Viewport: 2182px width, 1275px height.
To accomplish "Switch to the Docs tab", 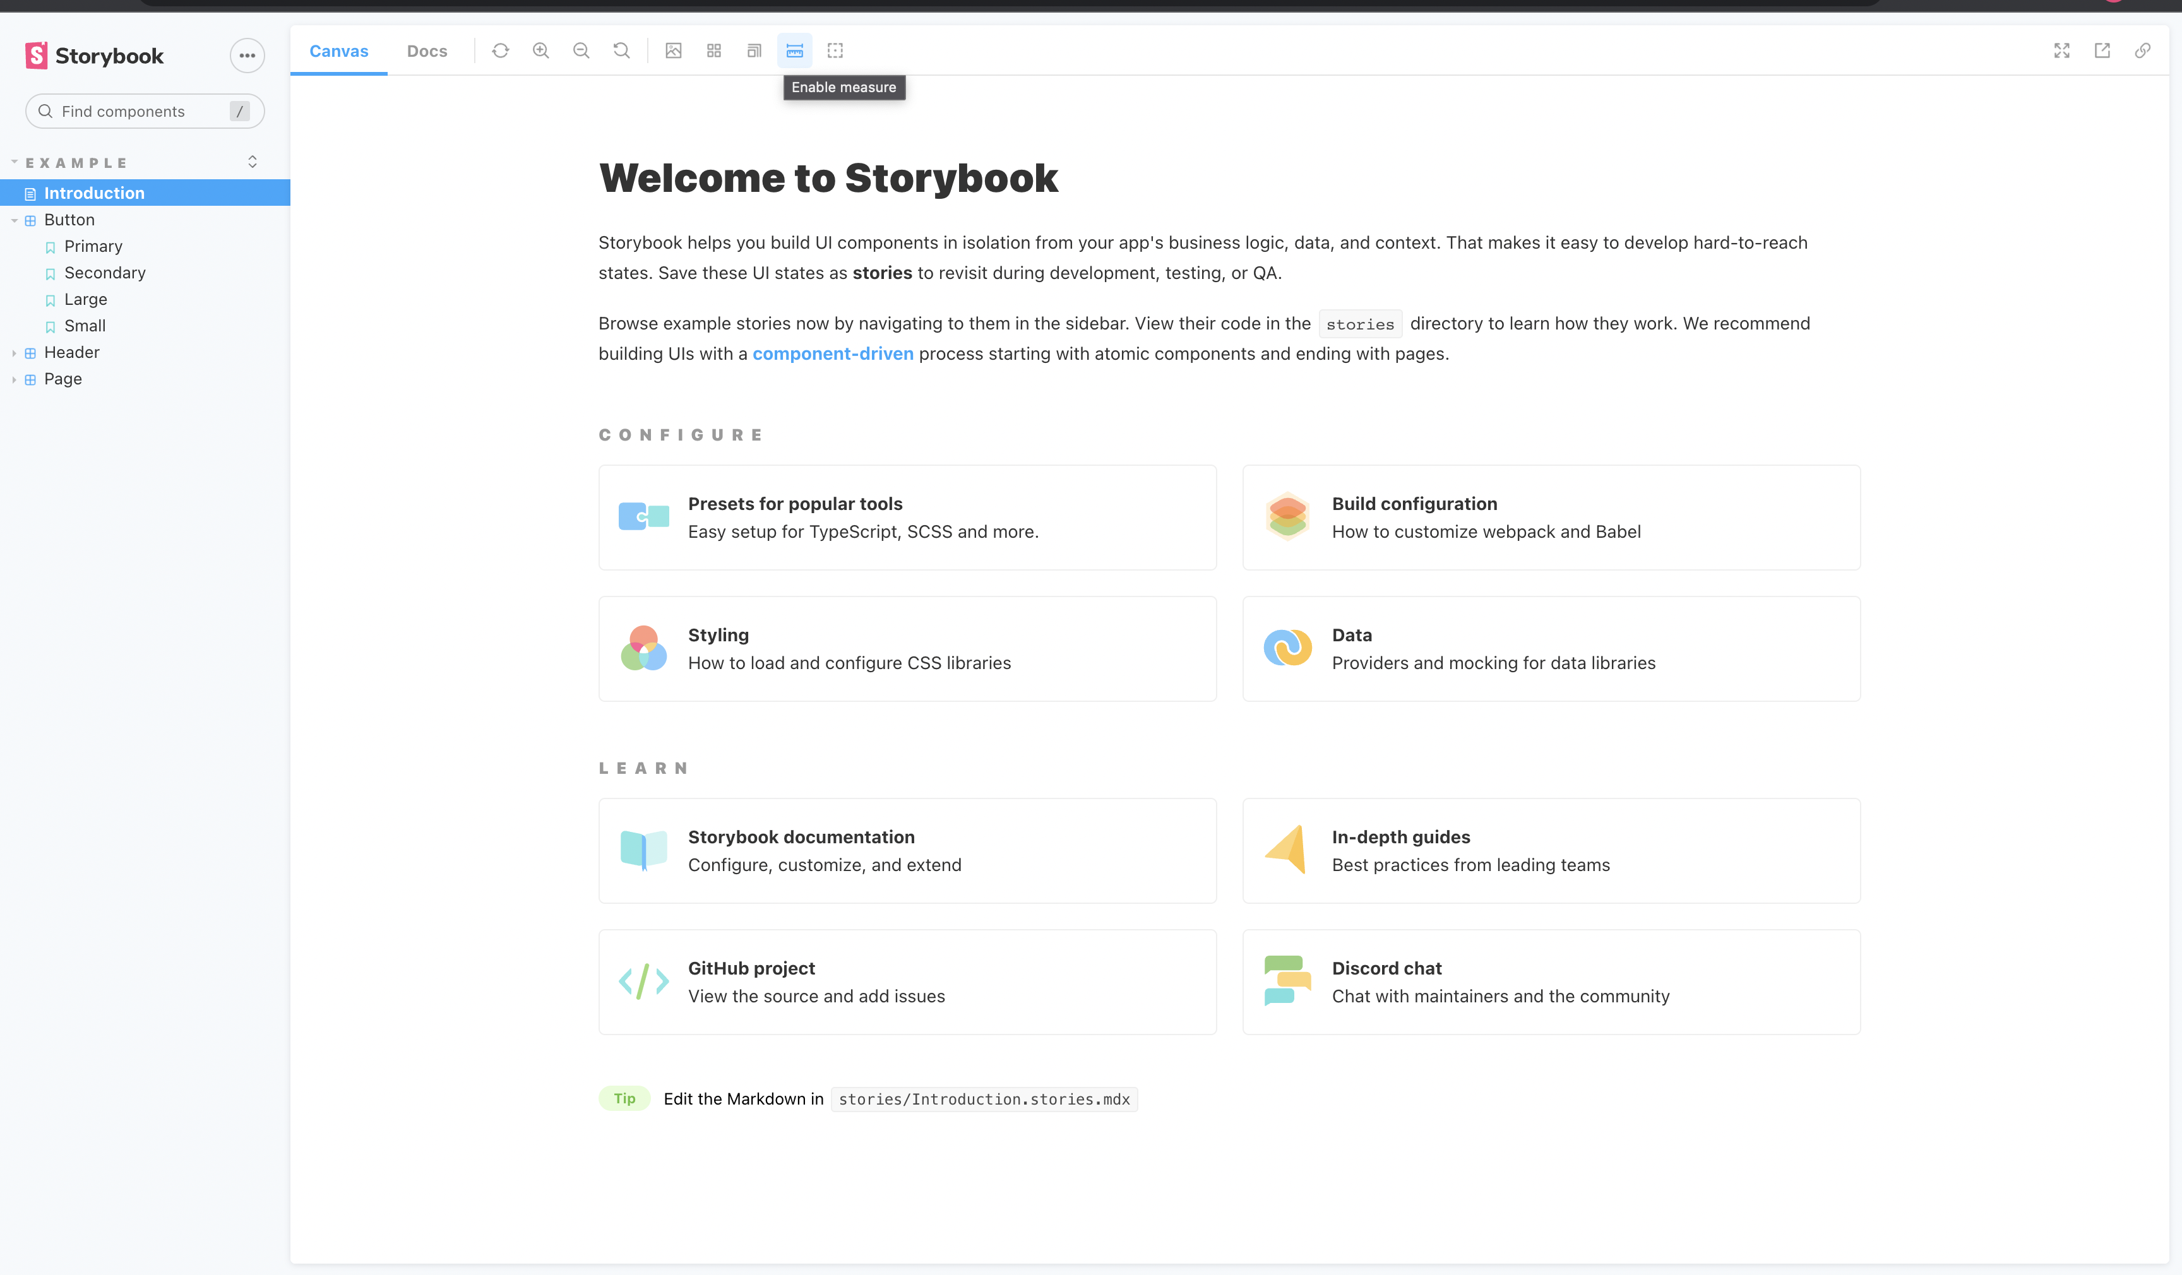I will (x=427, y=51).
